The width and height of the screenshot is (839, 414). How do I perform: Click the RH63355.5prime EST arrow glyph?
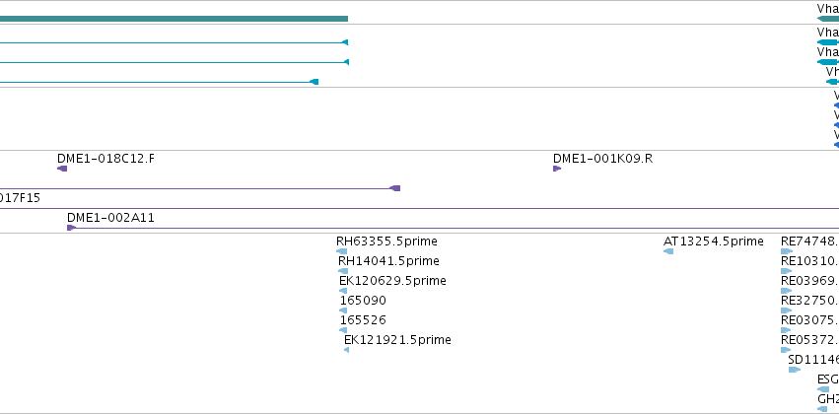[341, 251]
